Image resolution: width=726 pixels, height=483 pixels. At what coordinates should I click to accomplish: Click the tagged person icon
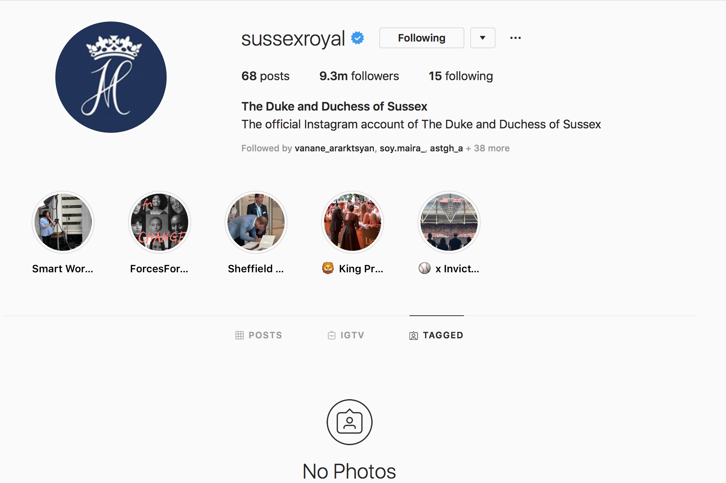pos(413,336)
